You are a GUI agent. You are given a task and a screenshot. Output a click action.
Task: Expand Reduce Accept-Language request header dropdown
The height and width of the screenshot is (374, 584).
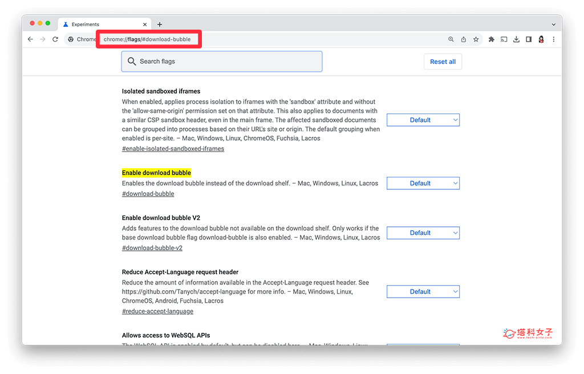tap(423, 291)
